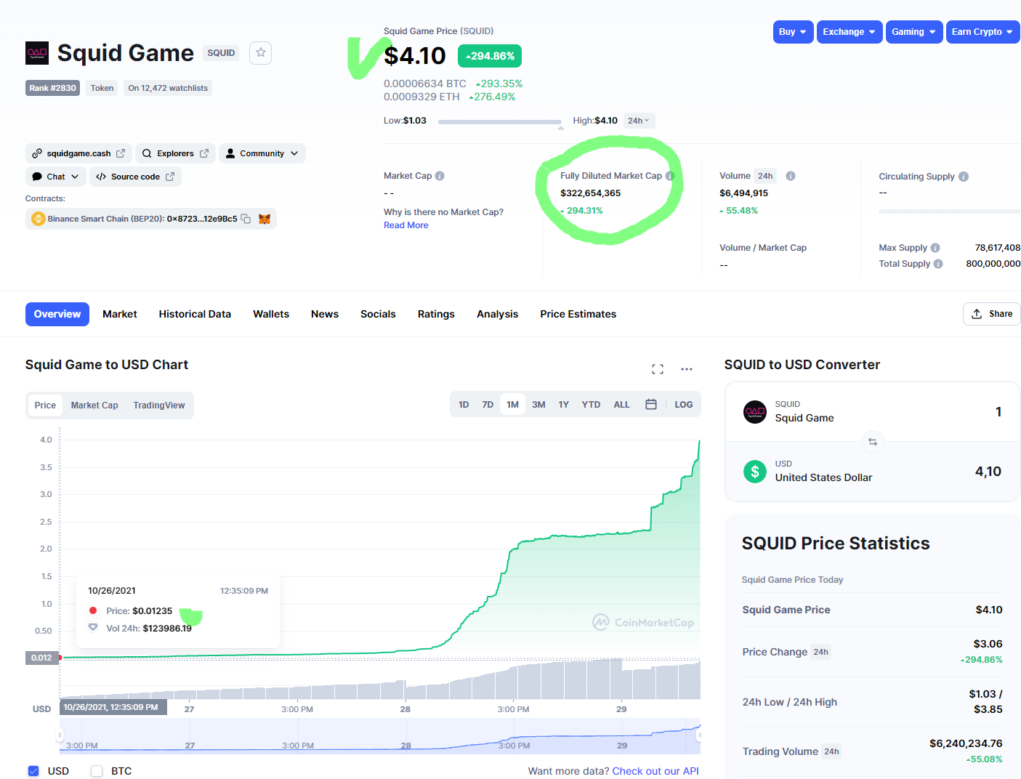This screenshot has height=779, width=1021.
Task: Click Read More about Market Cap
Action: (x=406, y=225)
